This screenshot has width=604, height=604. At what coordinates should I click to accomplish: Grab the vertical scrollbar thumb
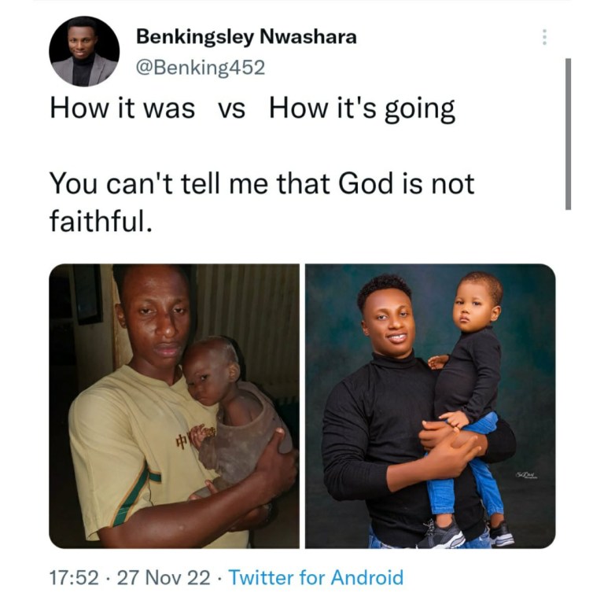pyautogui.click(x=568, y=134)
